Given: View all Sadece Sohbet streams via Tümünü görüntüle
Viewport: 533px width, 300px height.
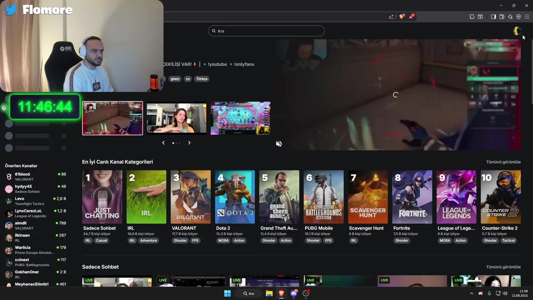Looking at the screenshot, I should 503,267.
